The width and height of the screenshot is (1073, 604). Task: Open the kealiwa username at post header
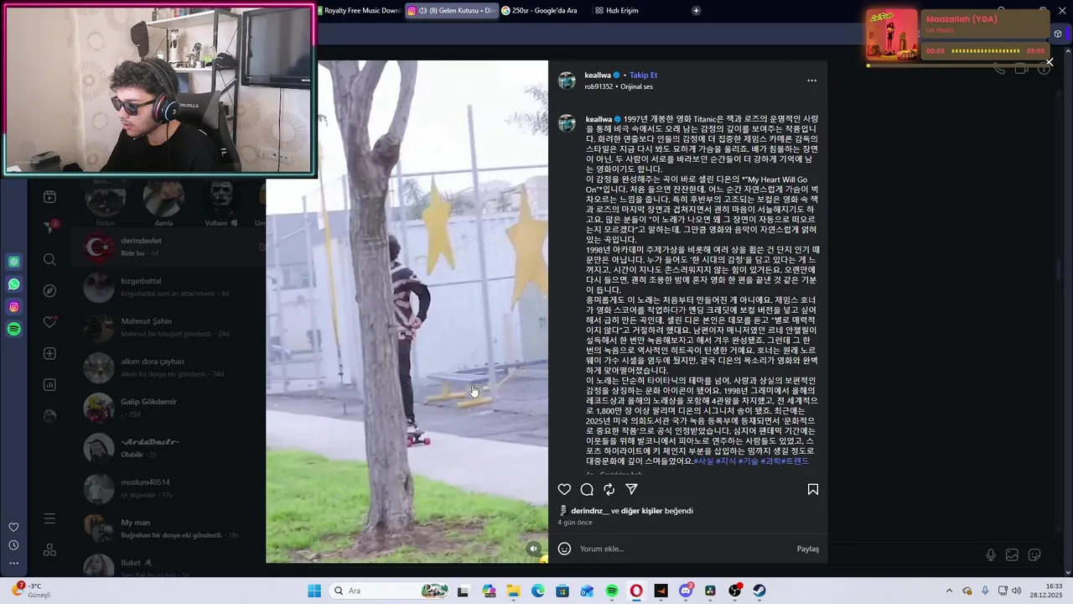(598, 75)
